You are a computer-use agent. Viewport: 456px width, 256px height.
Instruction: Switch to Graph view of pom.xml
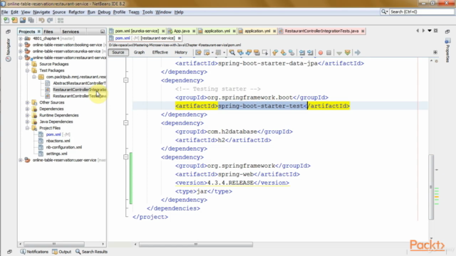139,53
